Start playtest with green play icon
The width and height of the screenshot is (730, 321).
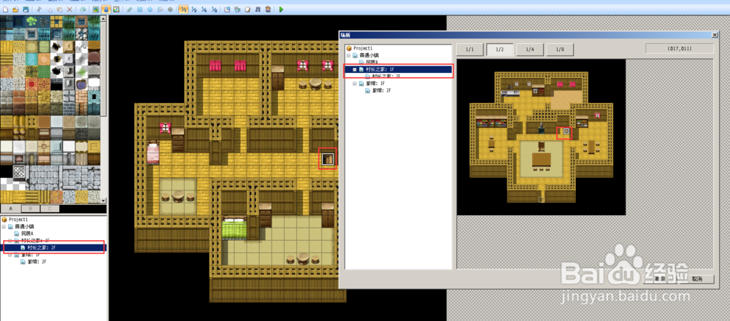coord(281,9)
